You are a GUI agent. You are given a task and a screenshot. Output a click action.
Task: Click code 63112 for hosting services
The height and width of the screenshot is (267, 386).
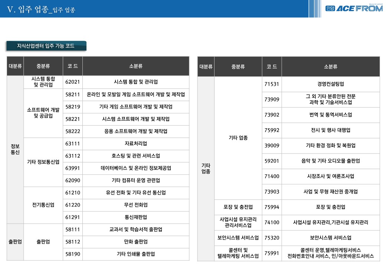(x=72, y=156)
